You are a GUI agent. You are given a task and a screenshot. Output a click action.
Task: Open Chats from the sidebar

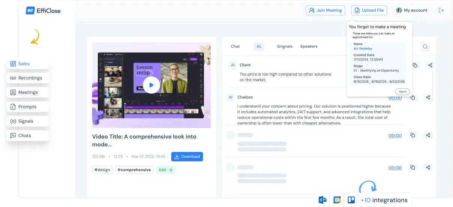click(28, 136)
